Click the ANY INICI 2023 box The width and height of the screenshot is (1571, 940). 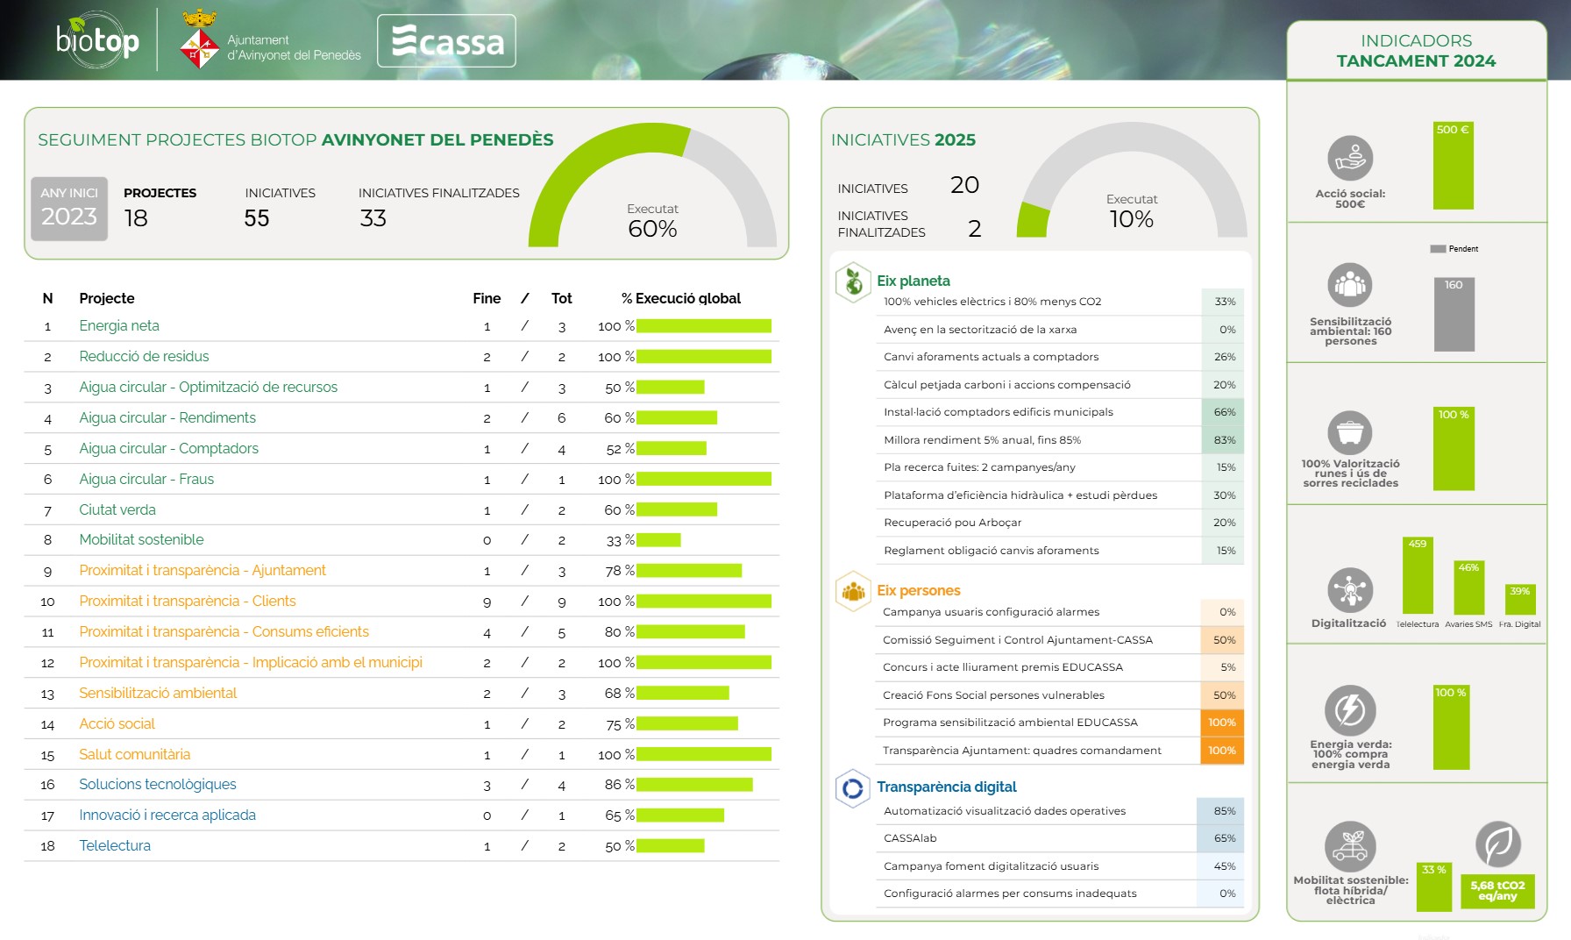pos(69,209)
